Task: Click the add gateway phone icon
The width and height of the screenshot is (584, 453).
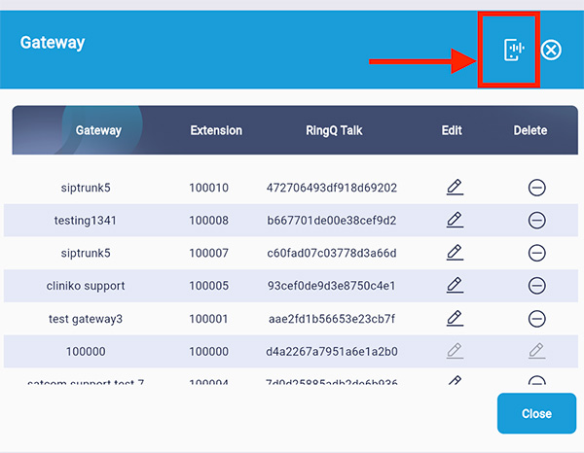Action: (514, 50)
